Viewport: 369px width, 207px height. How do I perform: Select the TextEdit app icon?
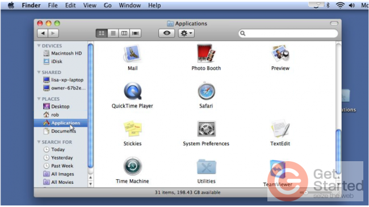pos(280,128)
